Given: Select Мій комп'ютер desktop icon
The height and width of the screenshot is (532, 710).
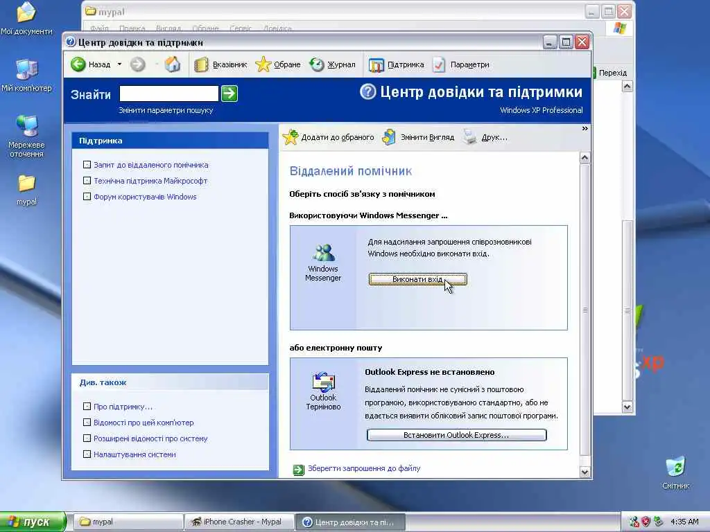Looking at the screenshot, I should point(26,75).
